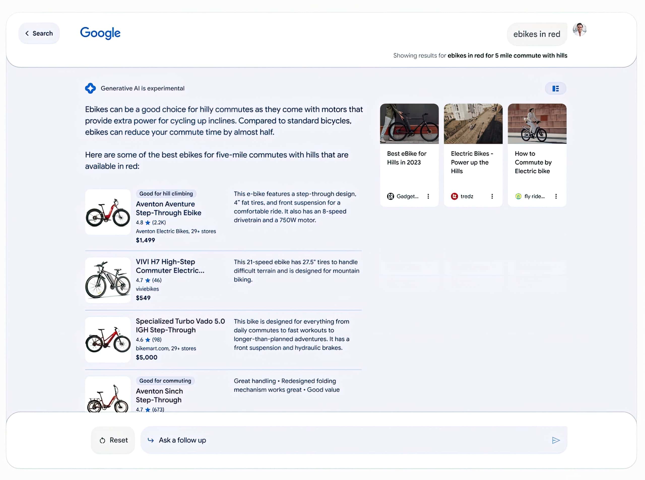Viewport: 645px width, 480px height.
Task: Open Aventon Sinch Step-Through title
Action: pos(159,395)
